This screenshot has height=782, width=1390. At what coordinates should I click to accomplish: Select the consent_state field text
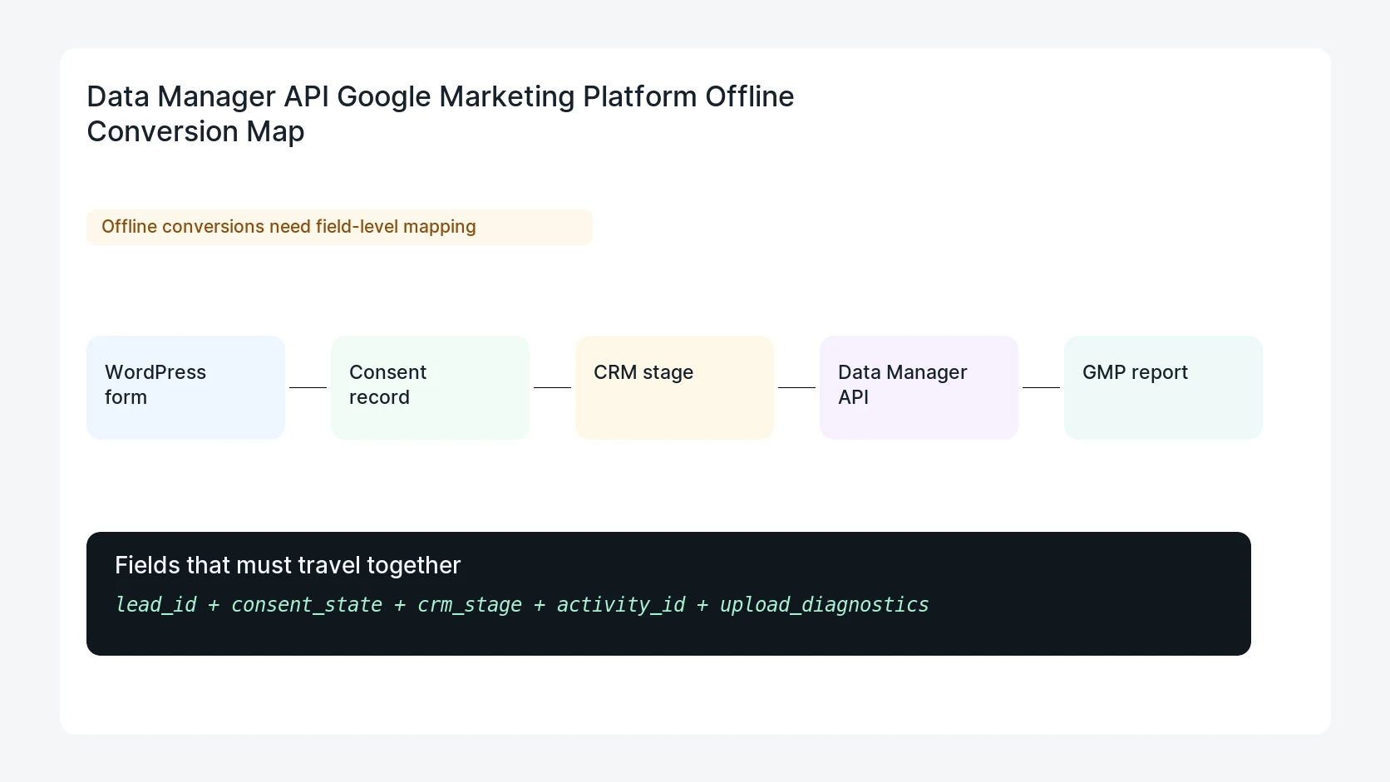pos(307,604)
